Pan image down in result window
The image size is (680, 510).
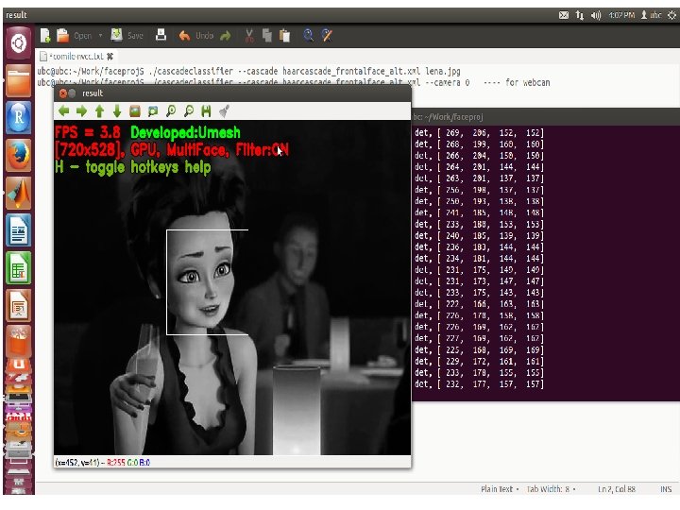[117, 111]
